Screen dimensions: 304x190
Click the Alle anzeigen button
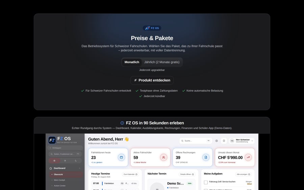coord(244,174)
